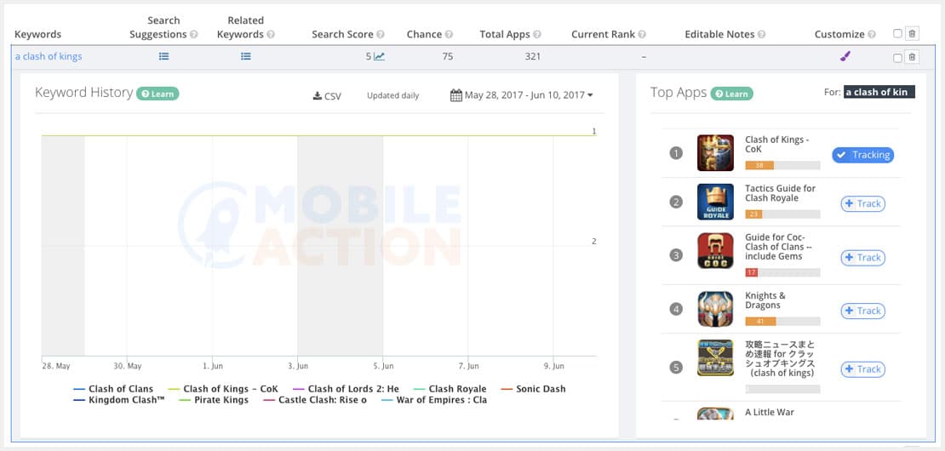The width and height of the screenshot is (945, 451).
Task: Open the May 28 - Jun 10, 2017 date range dropdown
Action: pyautogui.click(x=522, y=95)
